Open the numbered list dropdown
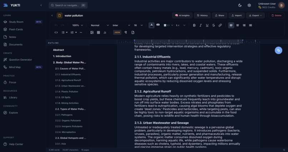Viewport: 288px width, 152px height. [x=74, y=32]
